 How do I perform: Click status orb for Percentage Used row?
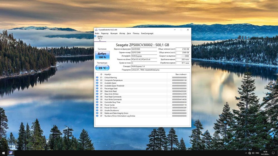click(x=97, y=88)
